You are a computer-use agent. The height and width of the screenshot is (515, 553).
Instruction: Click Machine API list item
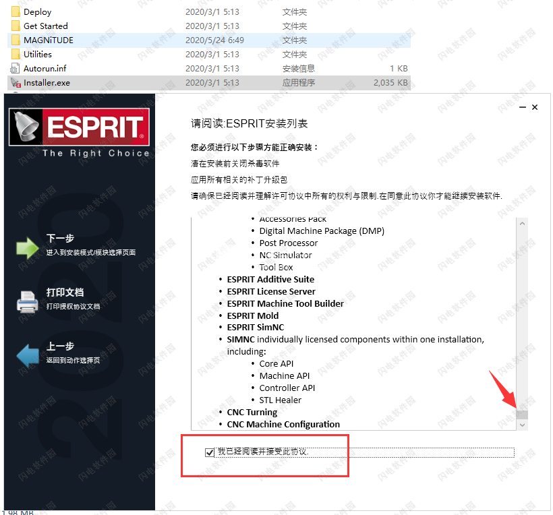tap(285, 376)
